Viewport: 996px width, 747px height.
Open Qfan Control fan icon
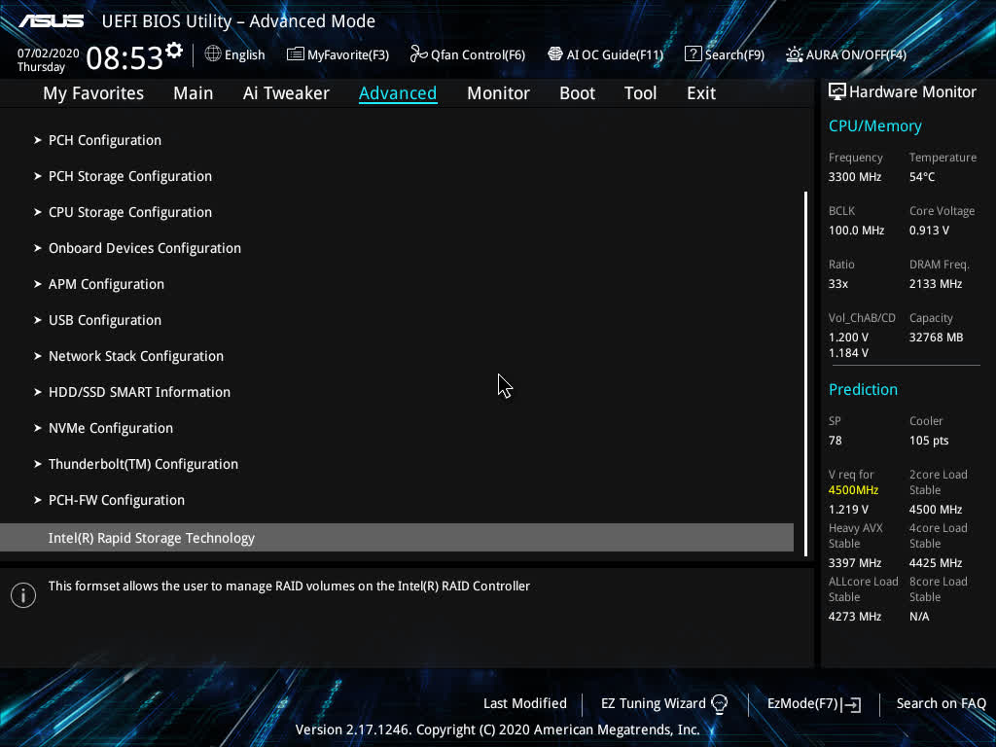pos(418,54)
